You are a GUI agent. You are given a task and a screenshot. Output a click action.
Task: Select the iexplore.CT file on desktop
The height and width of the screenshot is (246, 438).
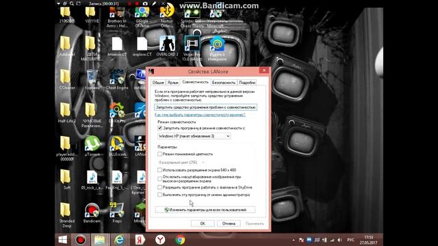tap(142, 46)
